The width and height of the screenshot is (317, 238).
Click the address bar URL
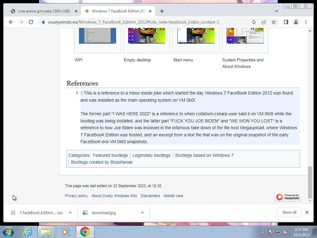pos(133,22)
